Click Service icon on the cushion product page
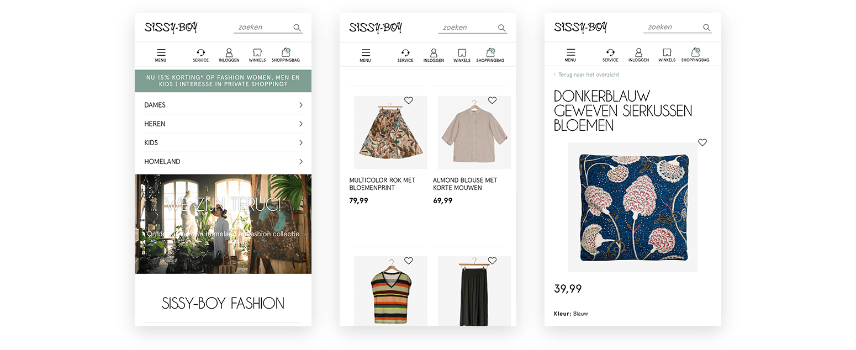856x350 pixels. (x=610, y=53)
